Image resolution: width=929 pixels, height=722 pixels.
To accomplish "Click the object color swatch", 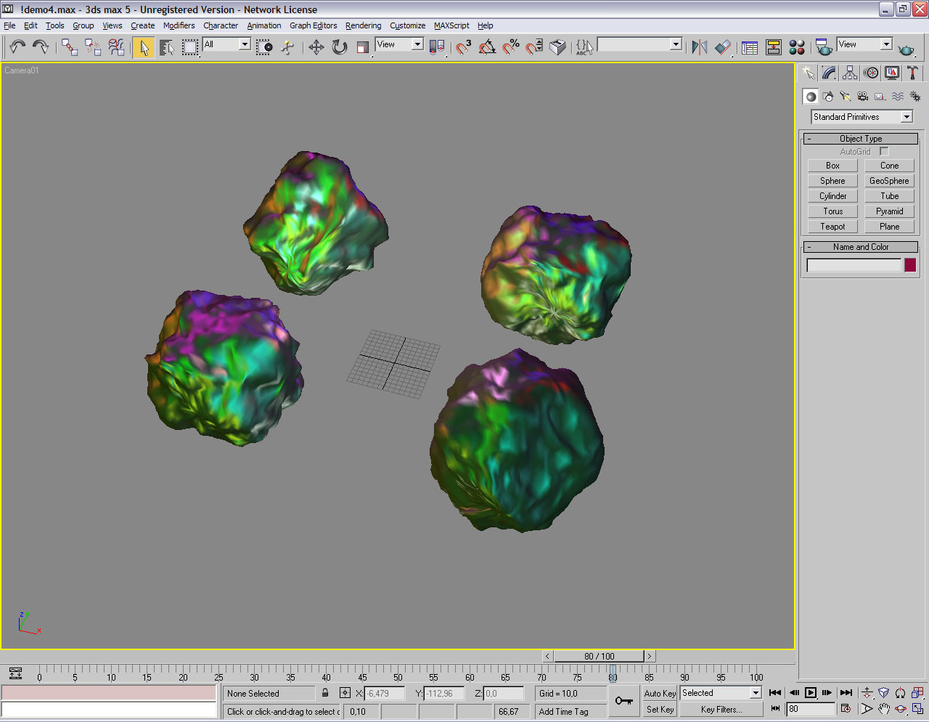I will coord(910,265).
